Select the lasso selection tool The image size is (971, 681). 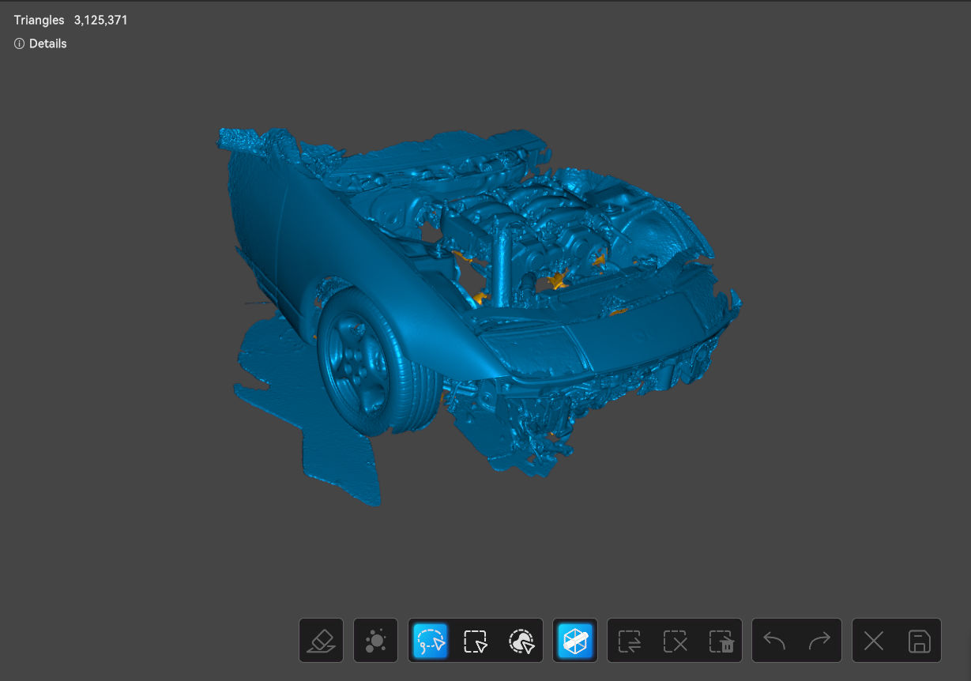pyautogui.click(x=431, y=640)
